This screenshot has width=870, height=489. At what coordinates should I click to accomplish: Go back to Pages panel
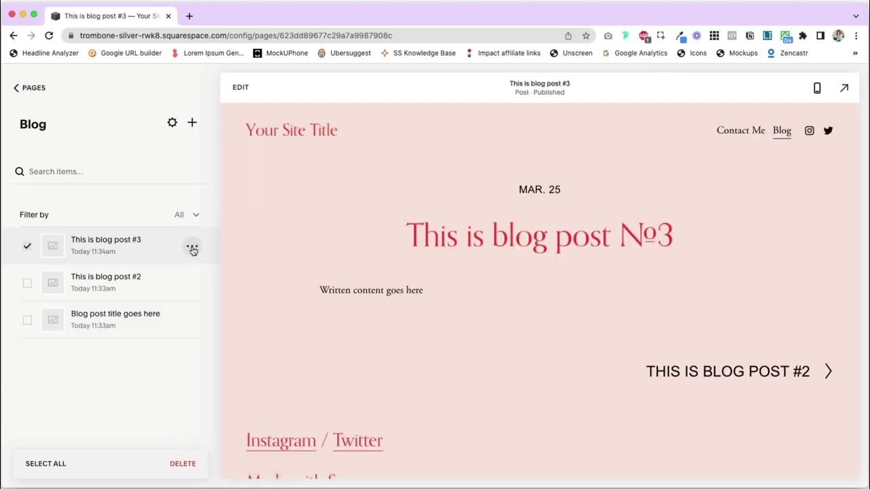(x=29, y=88)
